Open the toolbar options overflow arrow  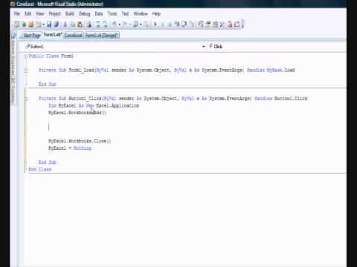(x=242, y=24)
